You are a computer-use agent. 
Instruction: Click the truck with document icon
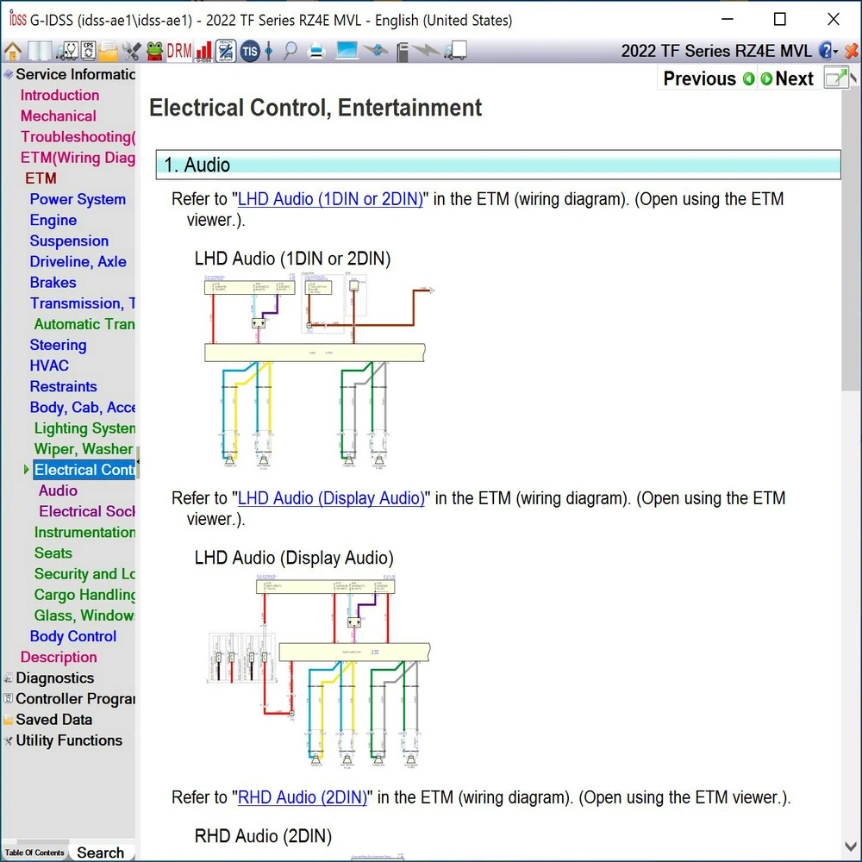(456, 51)
